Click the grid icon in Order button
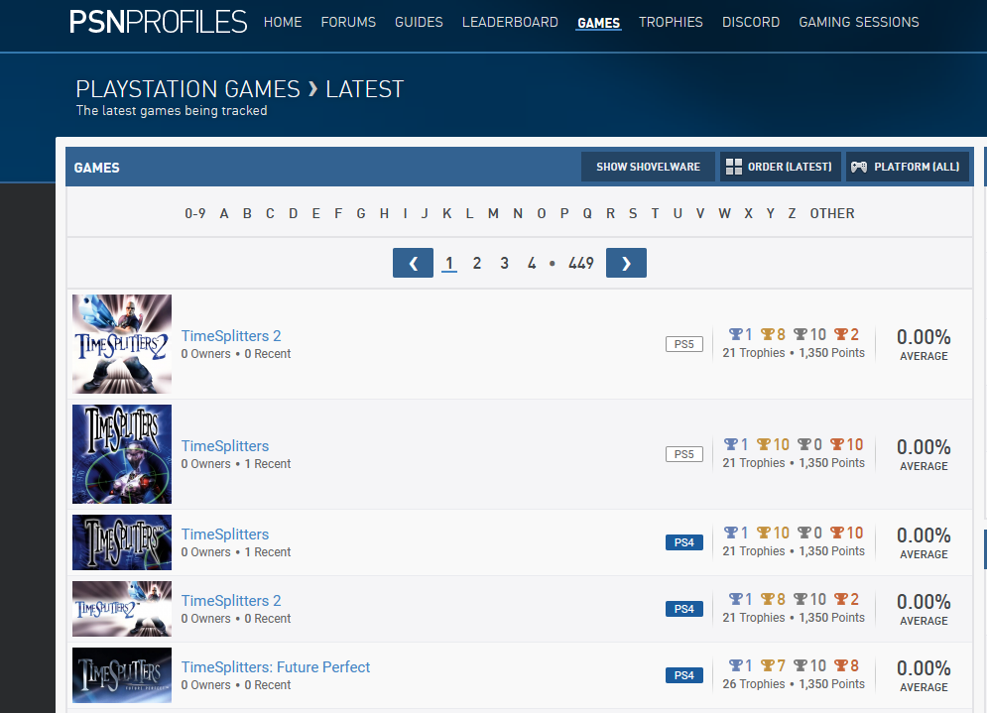Image resolution: width=987 pixels, height=713 pixels. pos(733,167)
